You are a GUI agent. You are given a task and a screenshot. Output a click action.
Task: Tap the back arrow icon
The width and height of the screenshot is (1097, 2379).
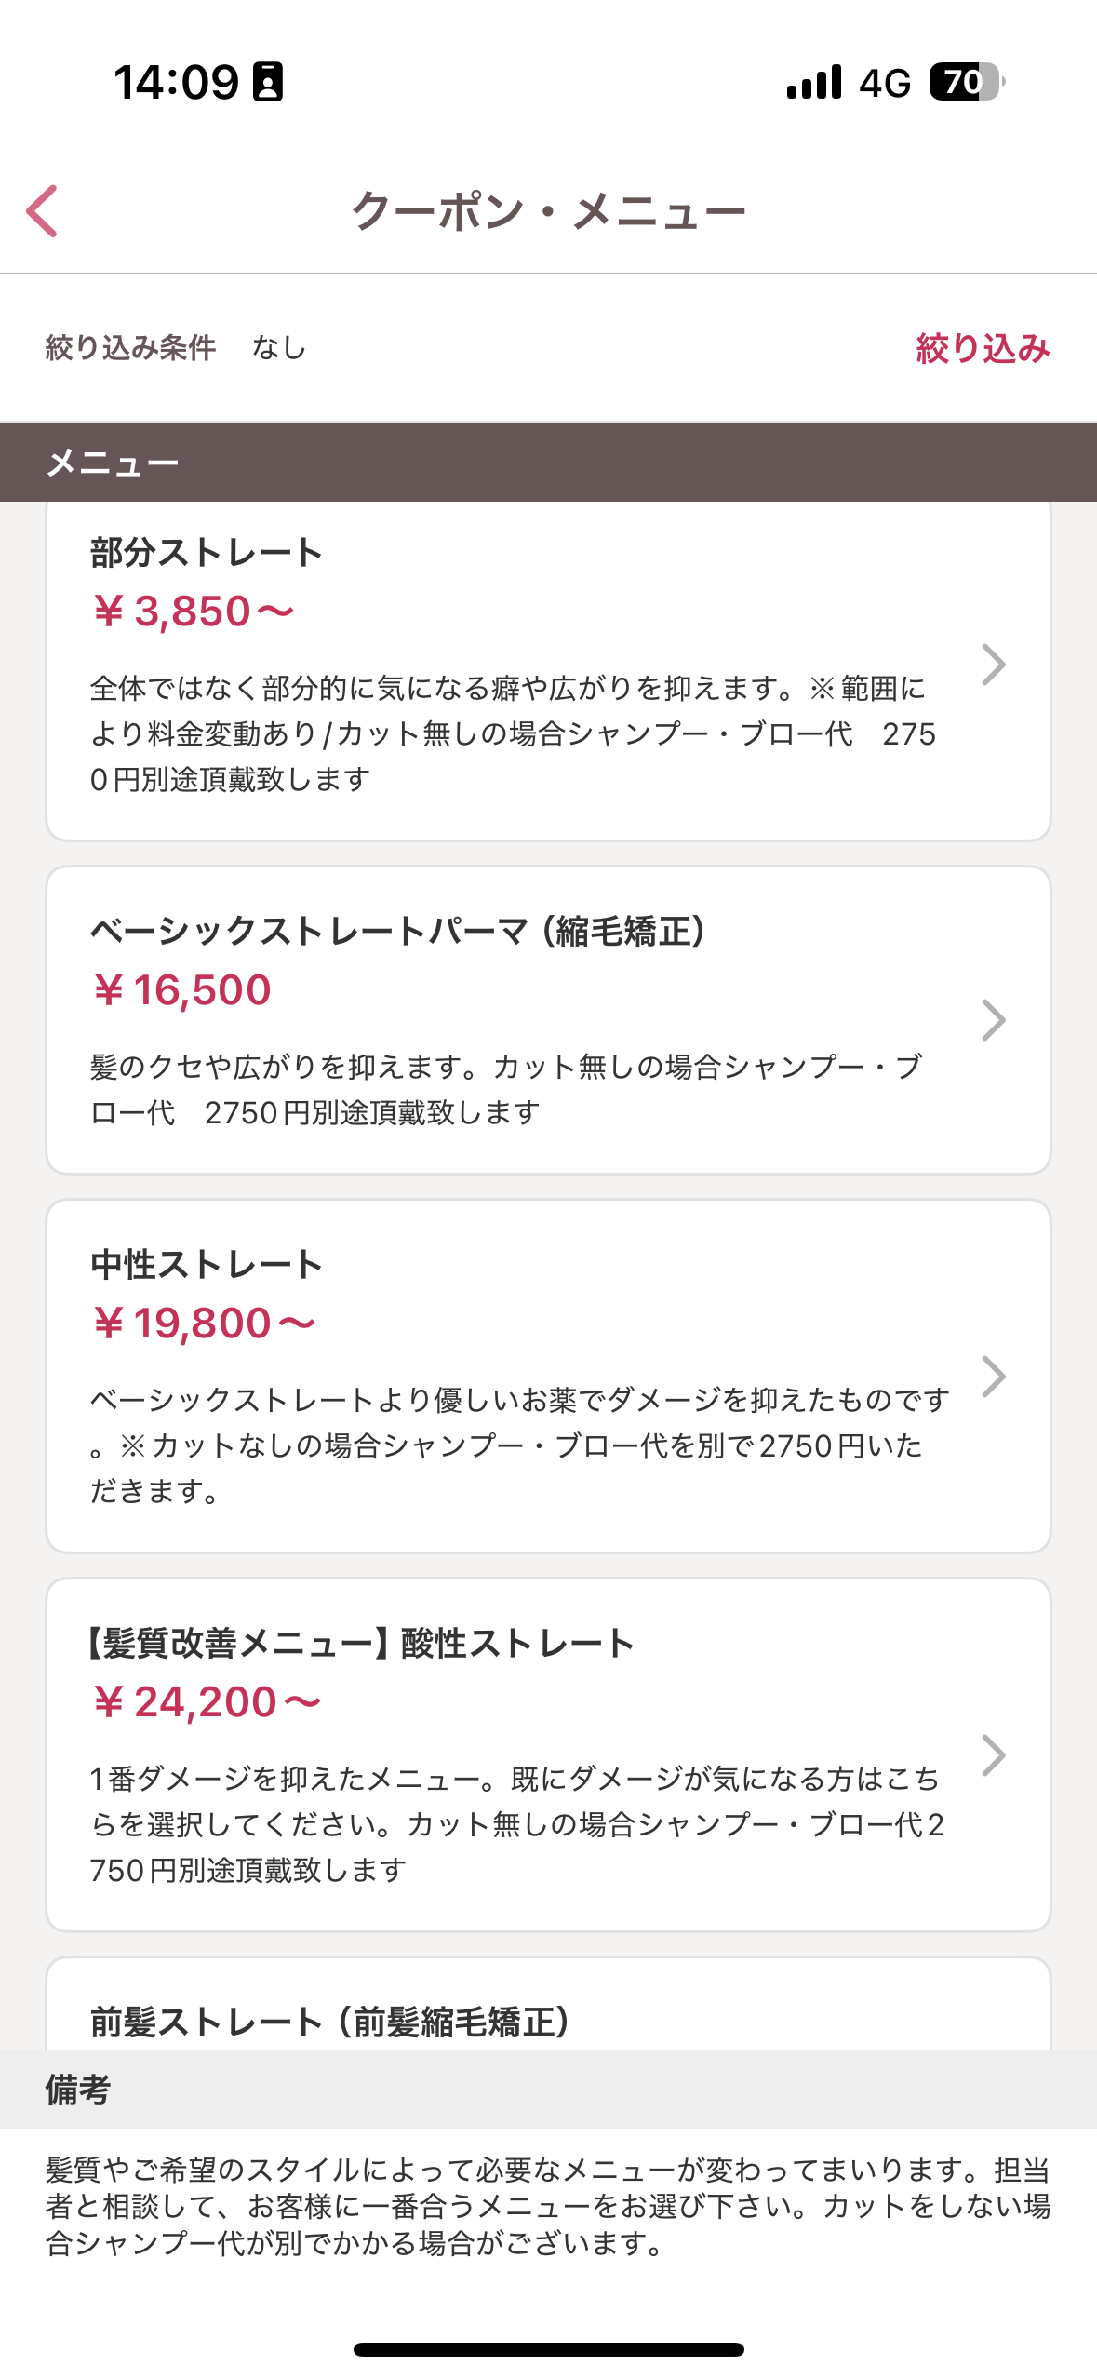point(43,211)
